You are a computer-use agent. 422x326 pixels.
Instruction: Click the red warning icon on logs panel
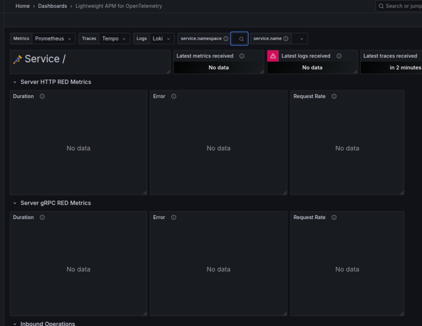273,56
